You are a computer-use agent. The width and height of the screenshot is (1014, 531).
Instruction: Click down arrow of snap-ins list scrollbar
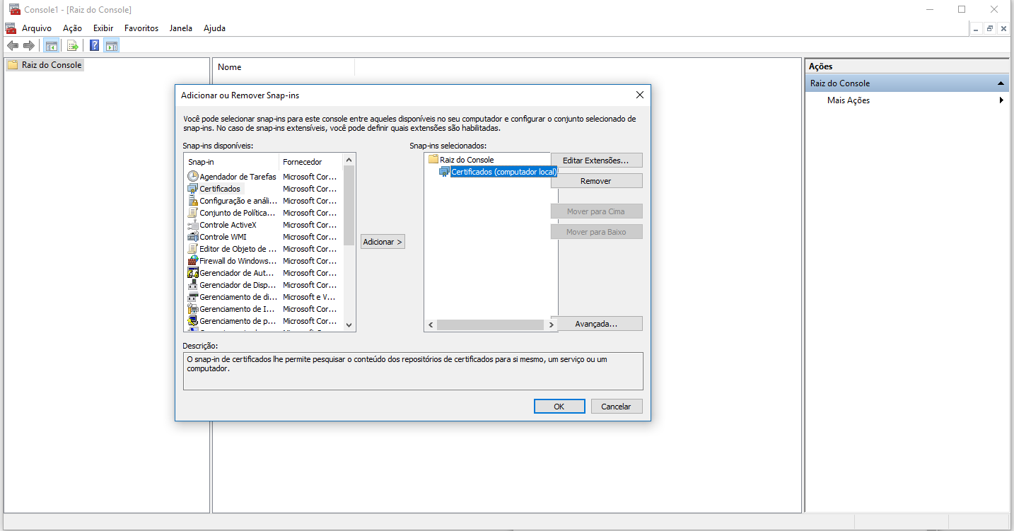pyautogui.click(x=349, y=325)
